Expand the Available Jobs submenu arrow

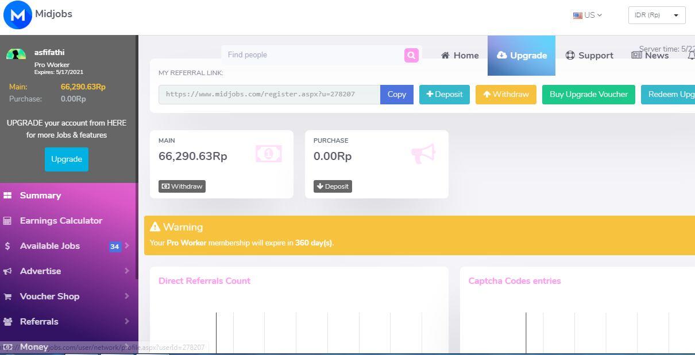point(127,245)
